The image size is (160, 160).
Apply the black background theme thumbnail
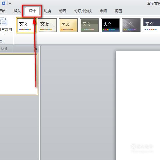[x=110, y=25]
